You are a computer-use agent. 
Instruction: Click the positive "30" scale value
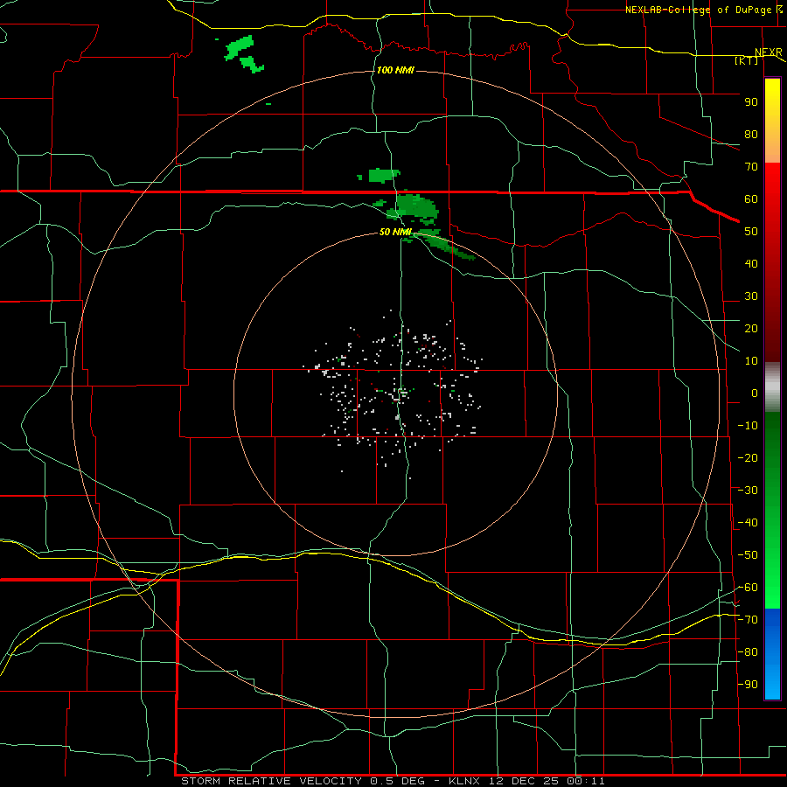751,296
